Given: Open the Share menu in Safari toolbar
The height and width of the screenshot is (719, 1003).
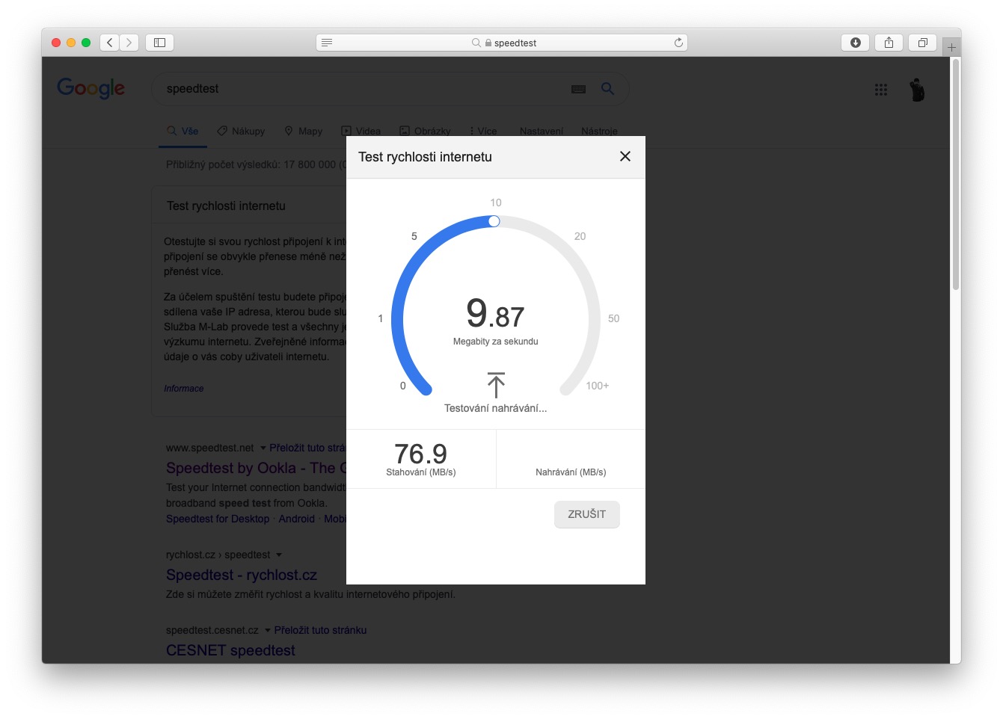Looking at the screenshot, I should [x=889, y=43].
